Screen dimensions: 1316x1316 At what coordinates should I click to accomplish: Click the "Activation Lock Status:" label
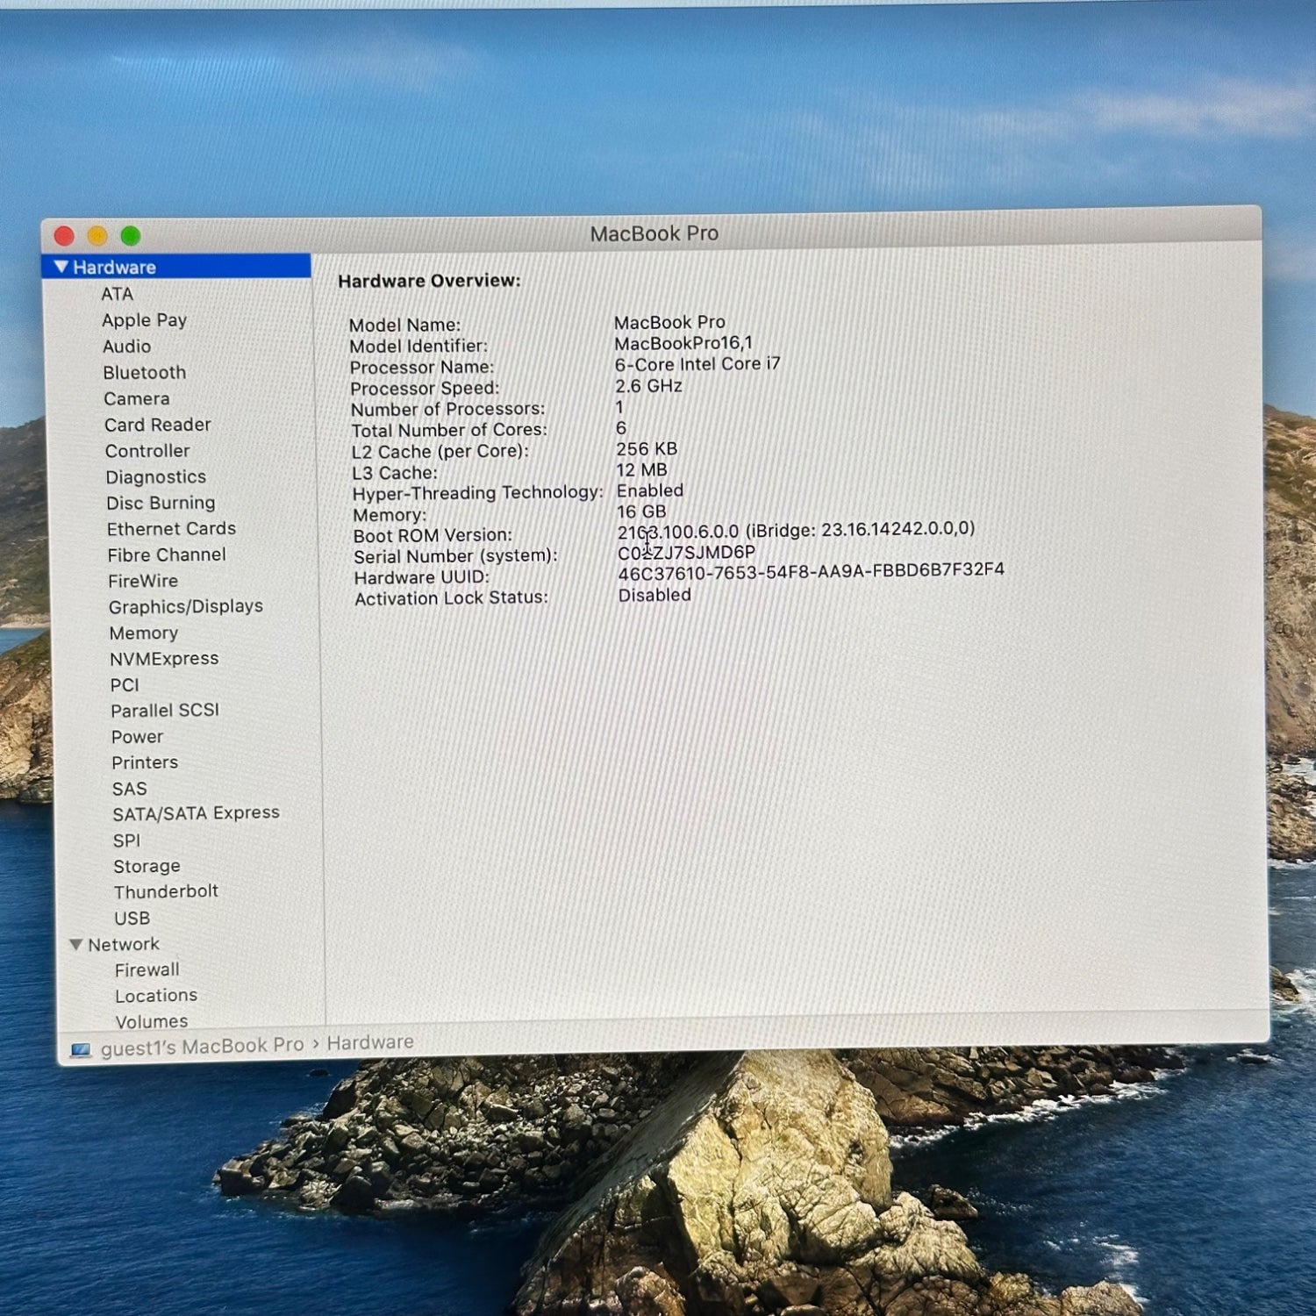coord(451,598)
